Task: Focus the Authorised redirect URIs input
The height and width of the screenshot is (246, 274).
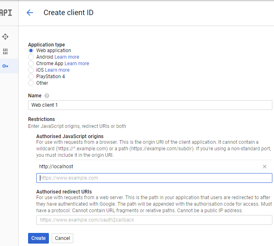Action: click(154, 220)
